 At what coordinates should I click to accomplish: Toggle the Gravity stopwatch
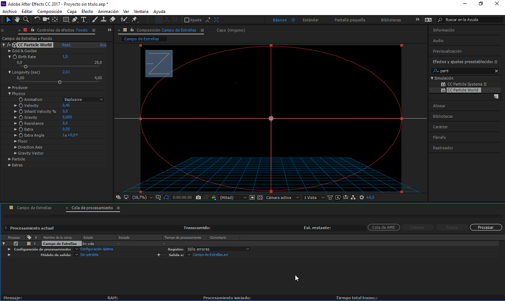[21, 117]
